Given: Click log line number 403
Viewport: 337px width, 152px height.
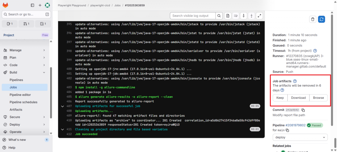Looking at the screenshot, I should [x=69, y=87].
